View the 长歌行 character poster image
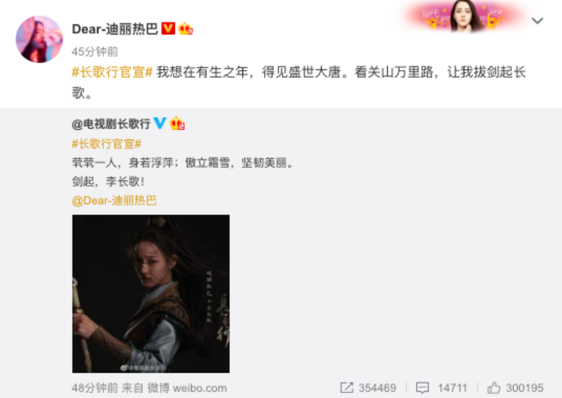 pos(151,293)
